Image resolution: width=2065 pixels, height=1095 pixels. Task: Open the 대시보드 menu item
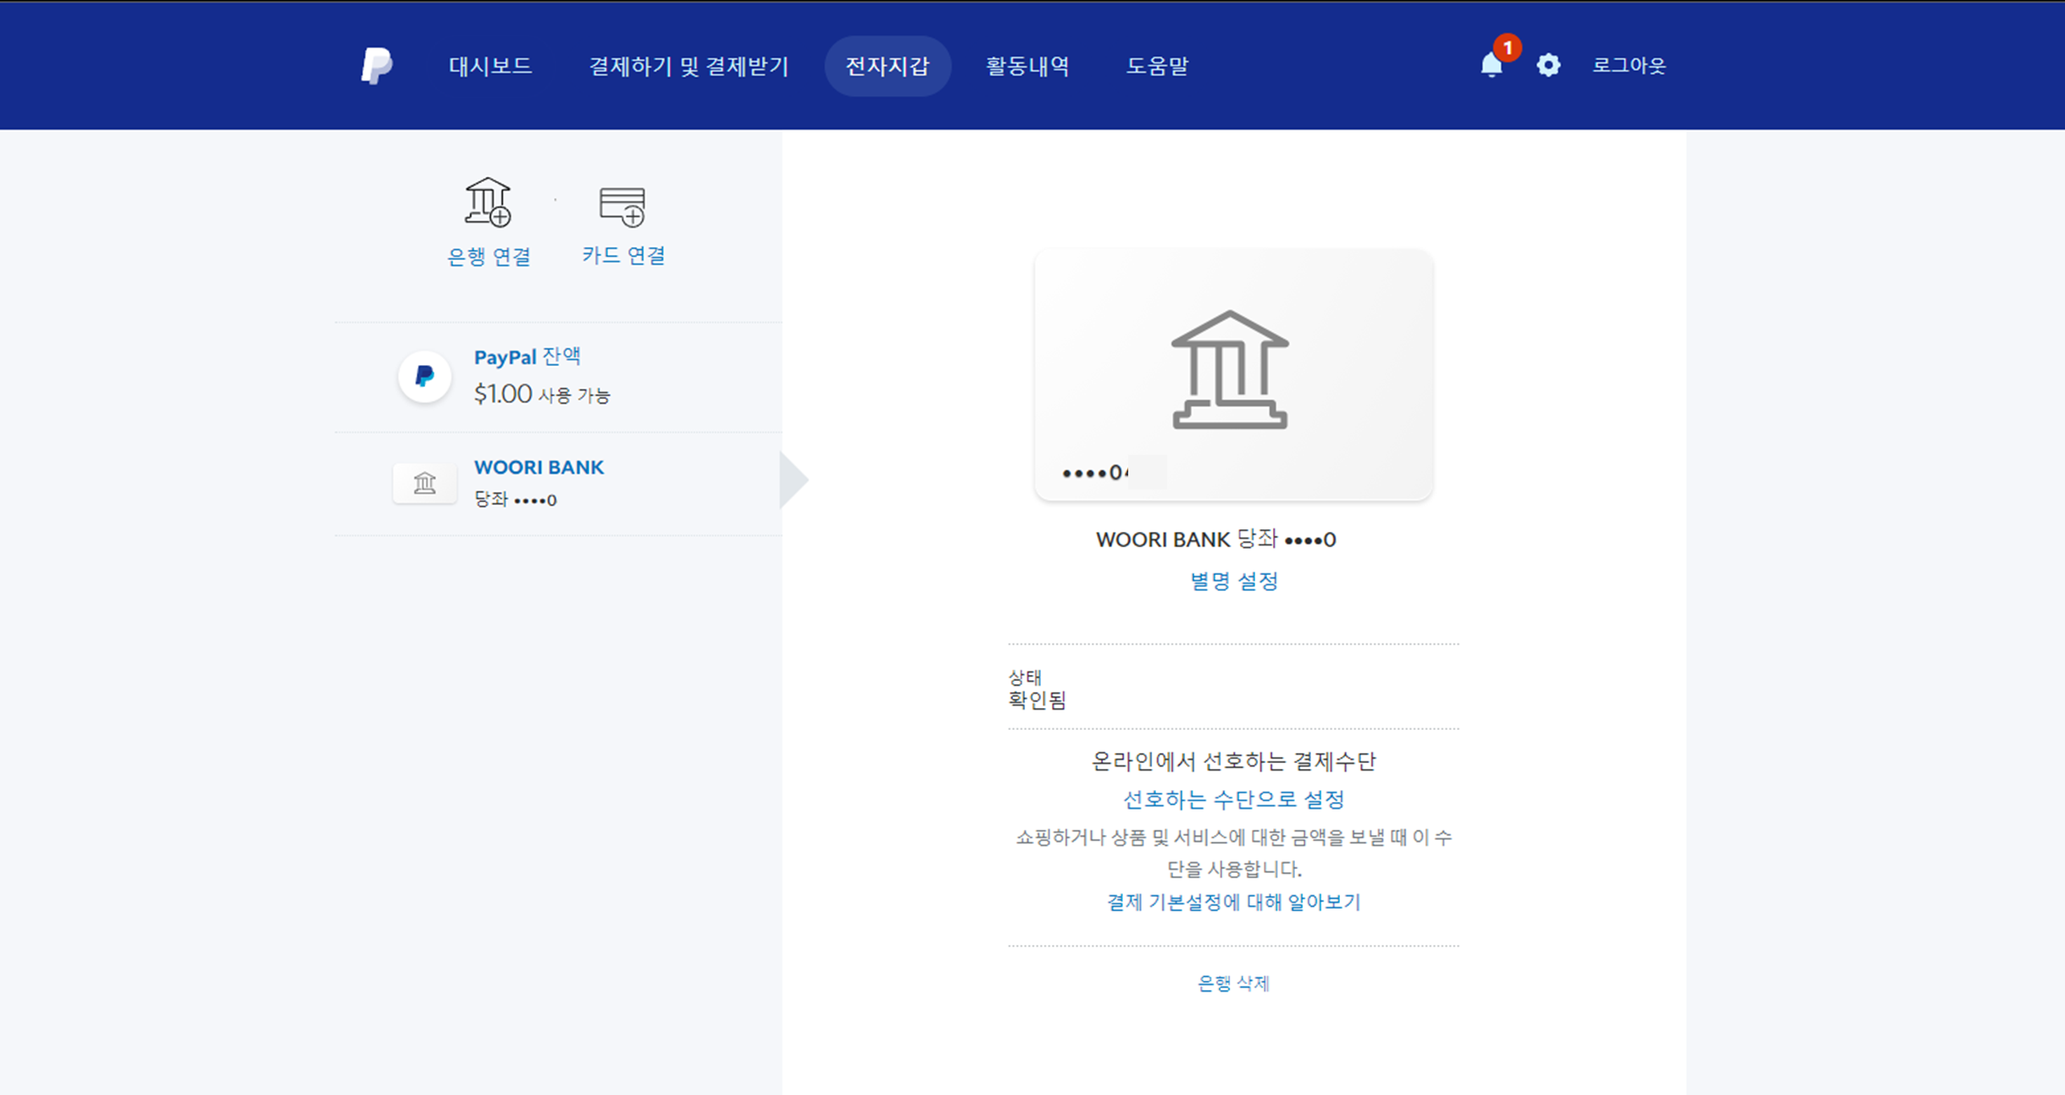point(490,66)
